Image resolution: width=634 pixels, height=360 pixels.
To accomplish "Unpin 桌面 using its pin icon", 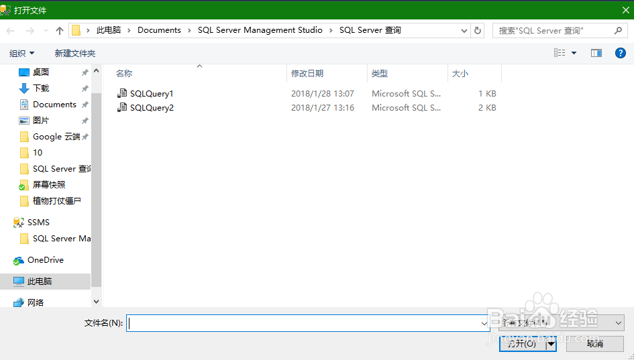I will 85,72.
